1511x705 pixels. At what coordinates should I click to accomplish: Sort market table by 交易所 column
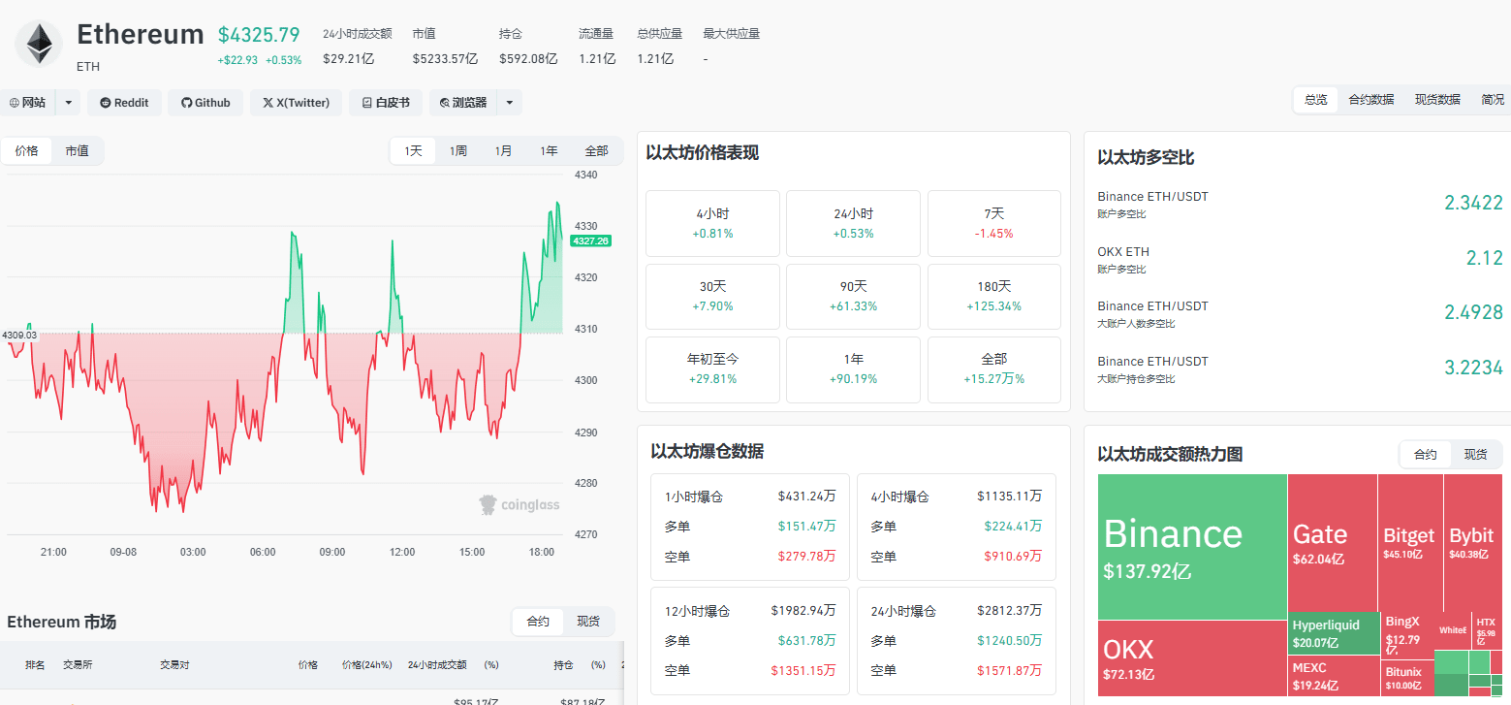pyautogui.click(x=78, y=665)
